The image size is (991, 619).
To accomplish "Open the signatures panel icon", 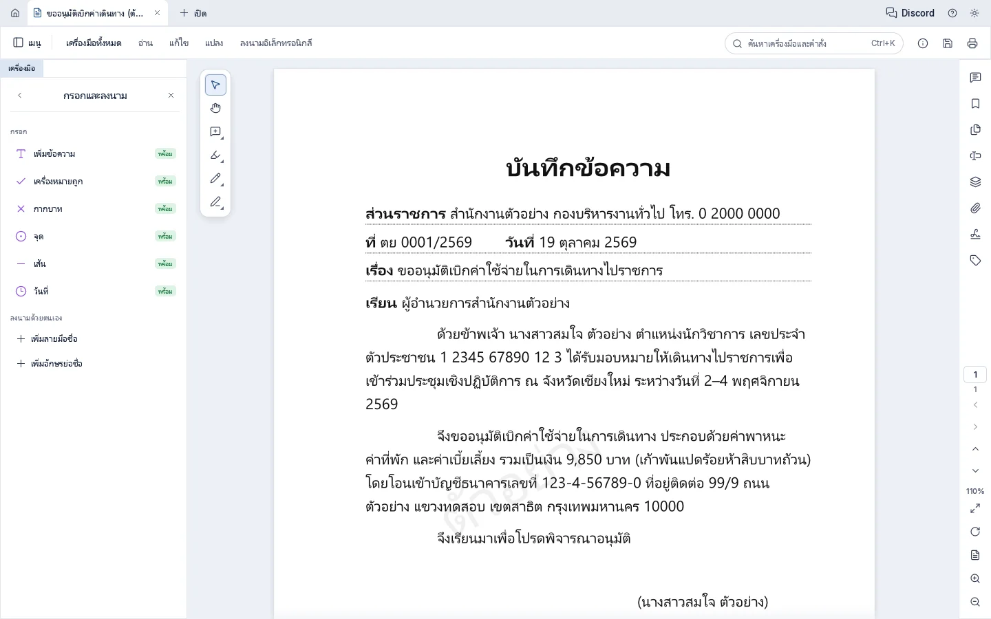I will click(x=975, y=235).
